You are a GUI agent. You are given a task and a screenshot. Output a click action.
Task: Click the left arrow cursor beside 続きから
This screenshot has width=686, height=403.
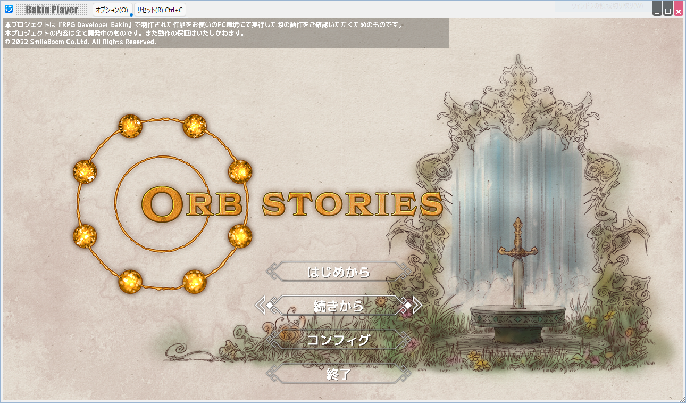point(262,306)
